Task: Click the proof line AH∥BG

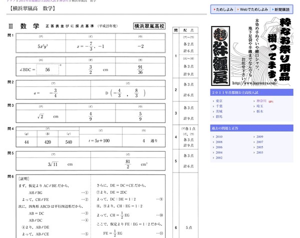Action: click(35, 192)
